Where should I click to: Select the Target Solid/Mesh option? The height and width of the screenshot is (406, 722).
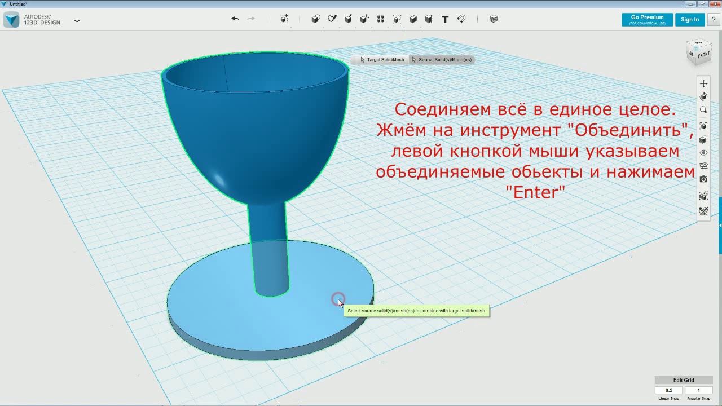click(x=382, y=60)
